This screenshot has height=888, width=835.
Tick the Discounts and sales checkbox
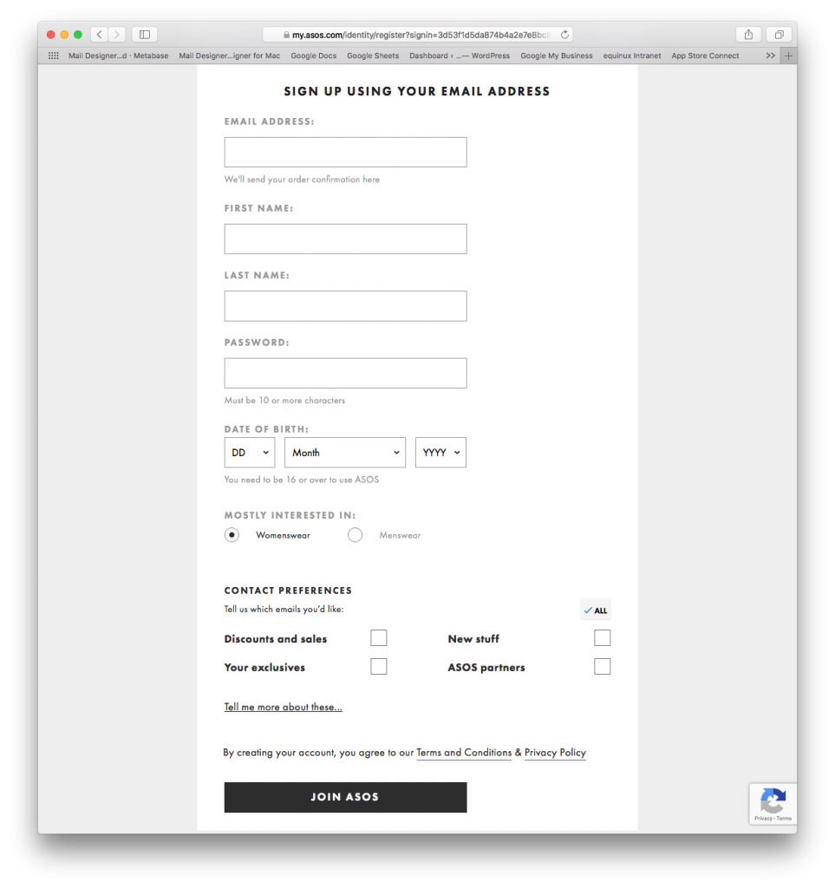pyautogui.click(x=379, y=637)
